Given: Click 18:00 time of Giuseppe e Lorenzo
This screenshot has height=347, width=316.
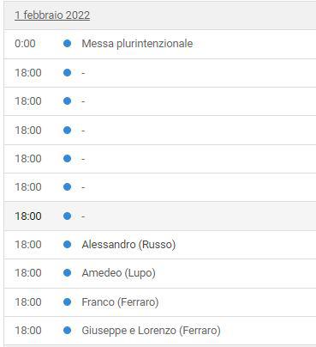Looking at the screenshot, I should (28, 330).
